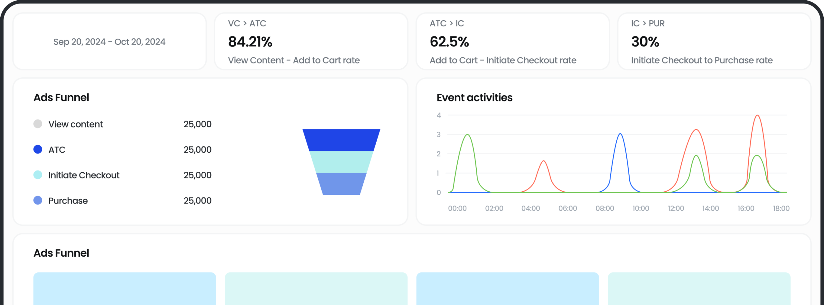This screenshot has height=305, width=824.
Task: Click the Purchase periwinkle legend dot
Action: [x=38, y=200]
